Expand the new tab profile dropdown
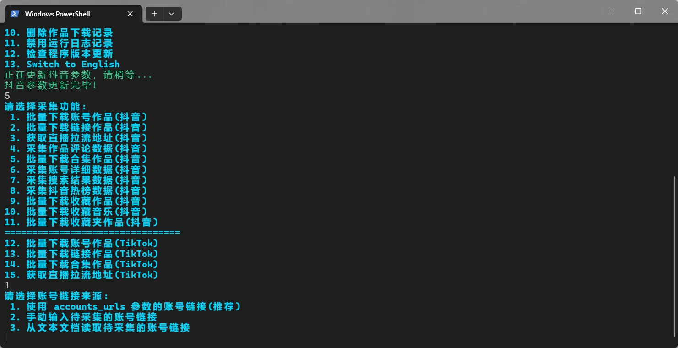 172,14
